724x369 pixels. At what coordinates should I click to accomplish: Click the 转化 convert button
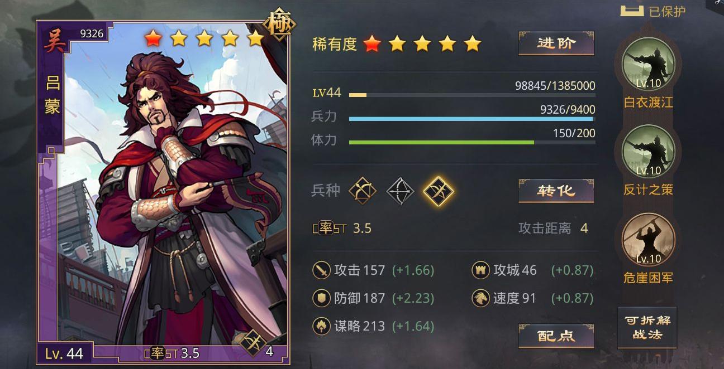[x=556, y=191]
